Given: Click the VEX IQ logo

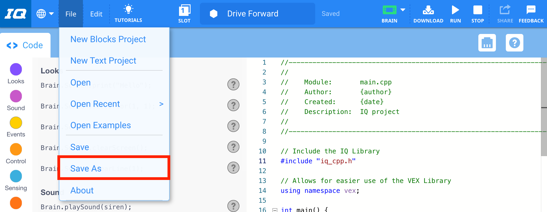Looking at the screenshot, I should point(16,14).
